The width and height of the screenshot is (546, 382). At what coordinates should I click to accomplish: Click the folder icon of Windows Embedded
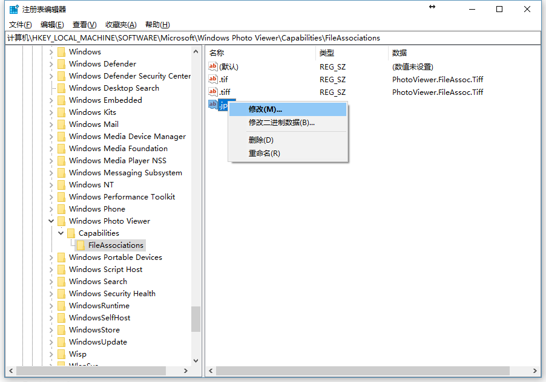(x=61, y=100)
